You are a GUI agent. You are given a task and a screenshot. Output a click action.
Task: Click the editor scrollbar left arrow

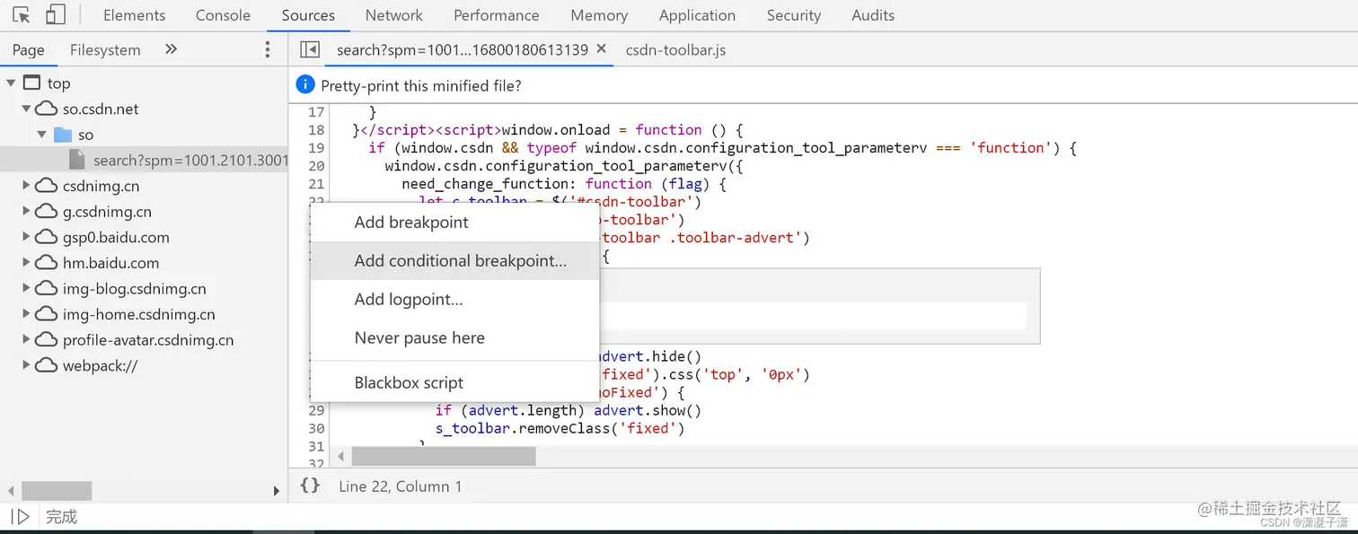coord(340,457)
